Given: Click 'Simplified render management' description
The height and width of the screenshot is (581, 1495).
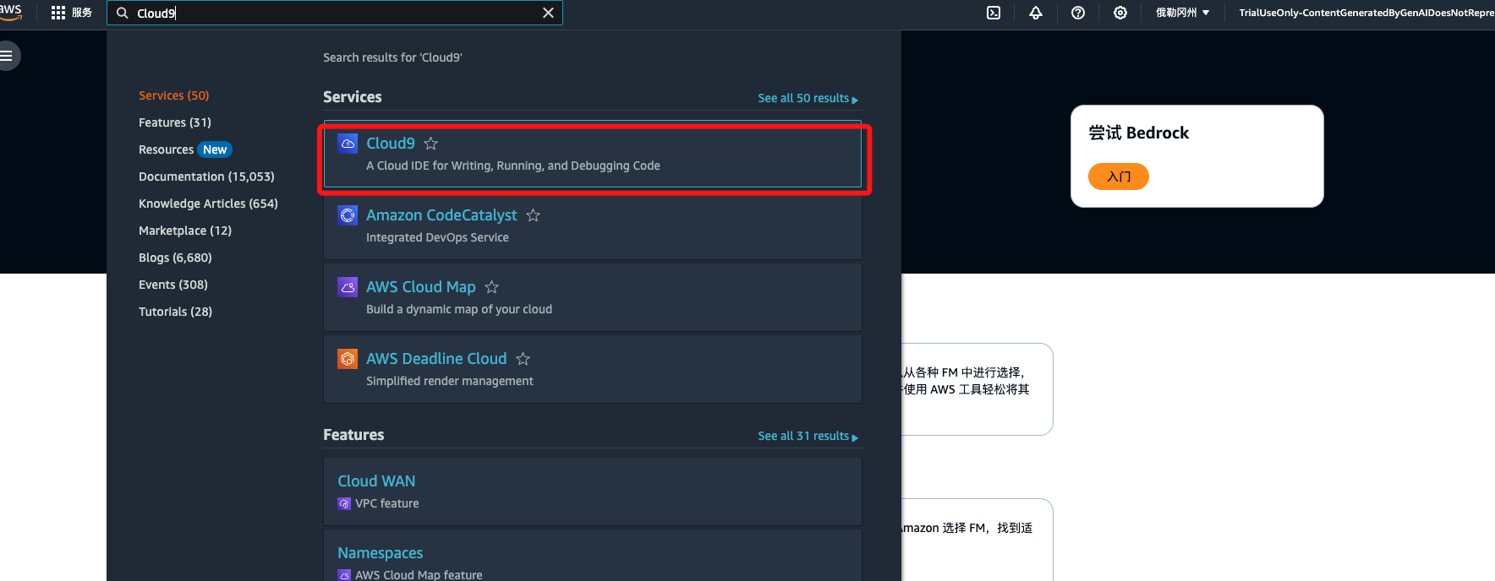Looking at the screenshot, I should coord(450,381).
